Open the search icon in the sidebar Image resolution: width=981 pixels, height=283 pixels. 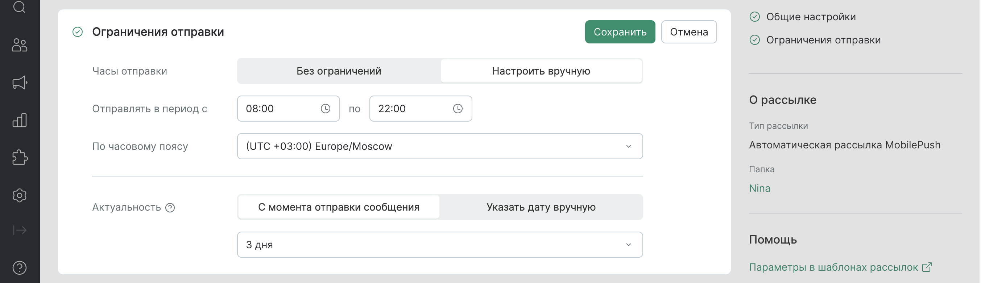pos(20,7)
